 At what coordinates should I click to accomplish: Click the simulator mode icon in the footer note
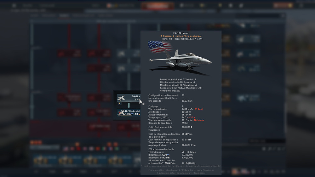tap(183, 170)
